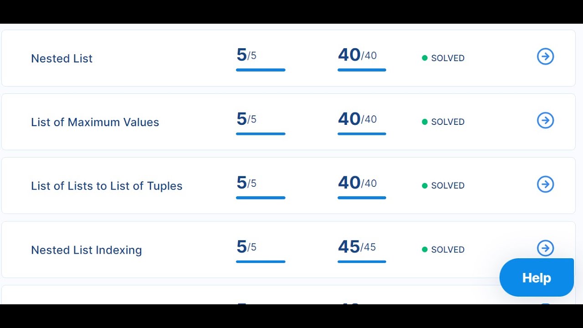583x328 pixels.
Task: Click the 40/40 score bar for Nested List
Action: pos(362,70)
